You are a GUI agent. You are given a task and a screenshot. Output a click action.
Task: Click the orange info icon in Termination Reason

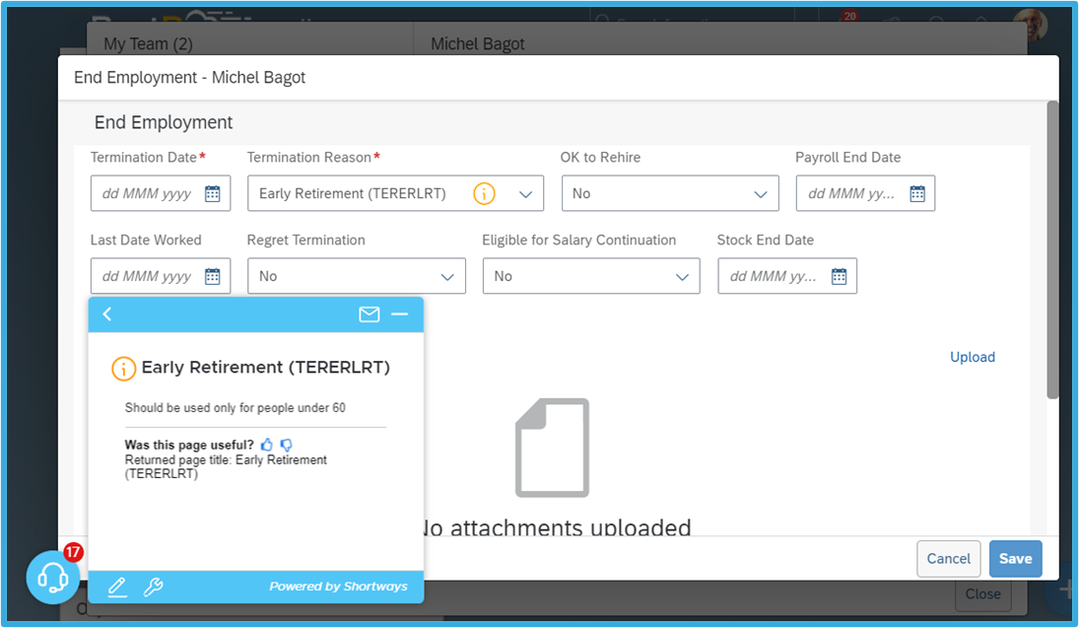click(484, 193)
